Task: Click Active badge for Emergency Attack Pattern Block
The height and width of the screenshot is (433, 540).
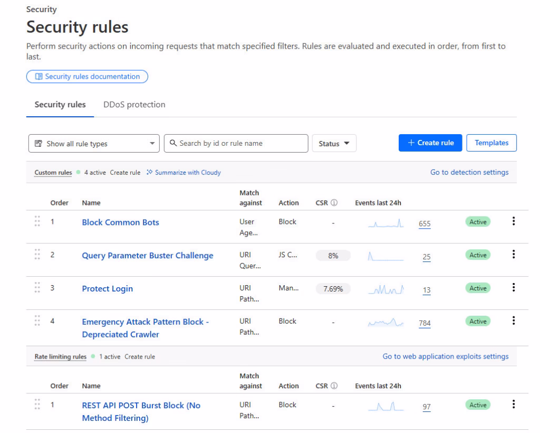Action: pos(478,321)
